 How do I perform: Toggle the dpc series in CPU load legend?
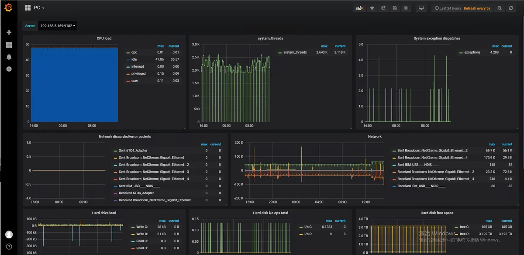coord(134,52)
